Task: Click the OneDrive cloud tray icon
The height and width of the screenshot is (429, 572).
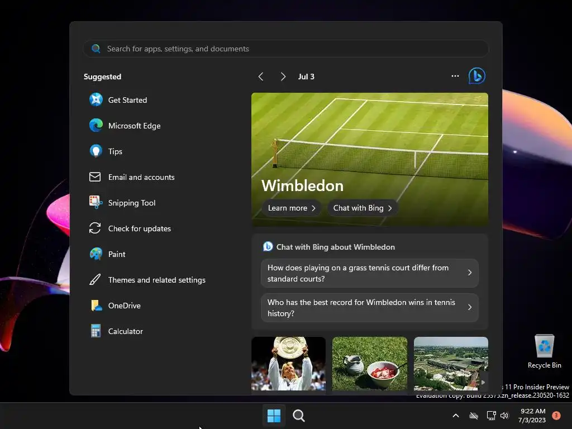Action: pos(474,416)
